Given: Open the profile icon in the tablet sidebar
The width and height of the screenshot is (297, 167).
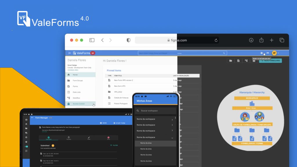Looking at the screenshot, I should tap(26, 120).
